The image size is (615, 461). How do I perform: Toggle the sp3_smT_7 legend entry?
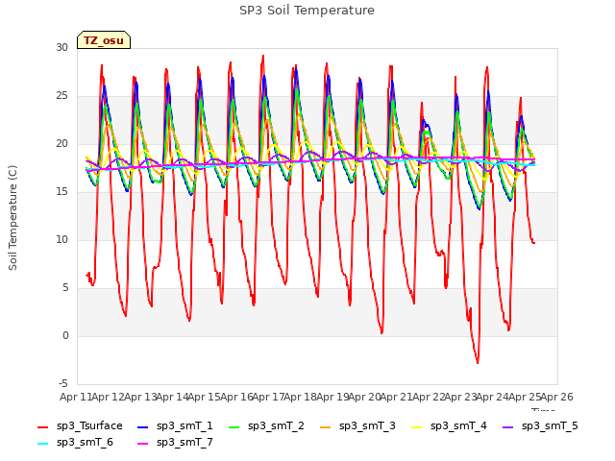pyautogui.click(x=175, y=443)
